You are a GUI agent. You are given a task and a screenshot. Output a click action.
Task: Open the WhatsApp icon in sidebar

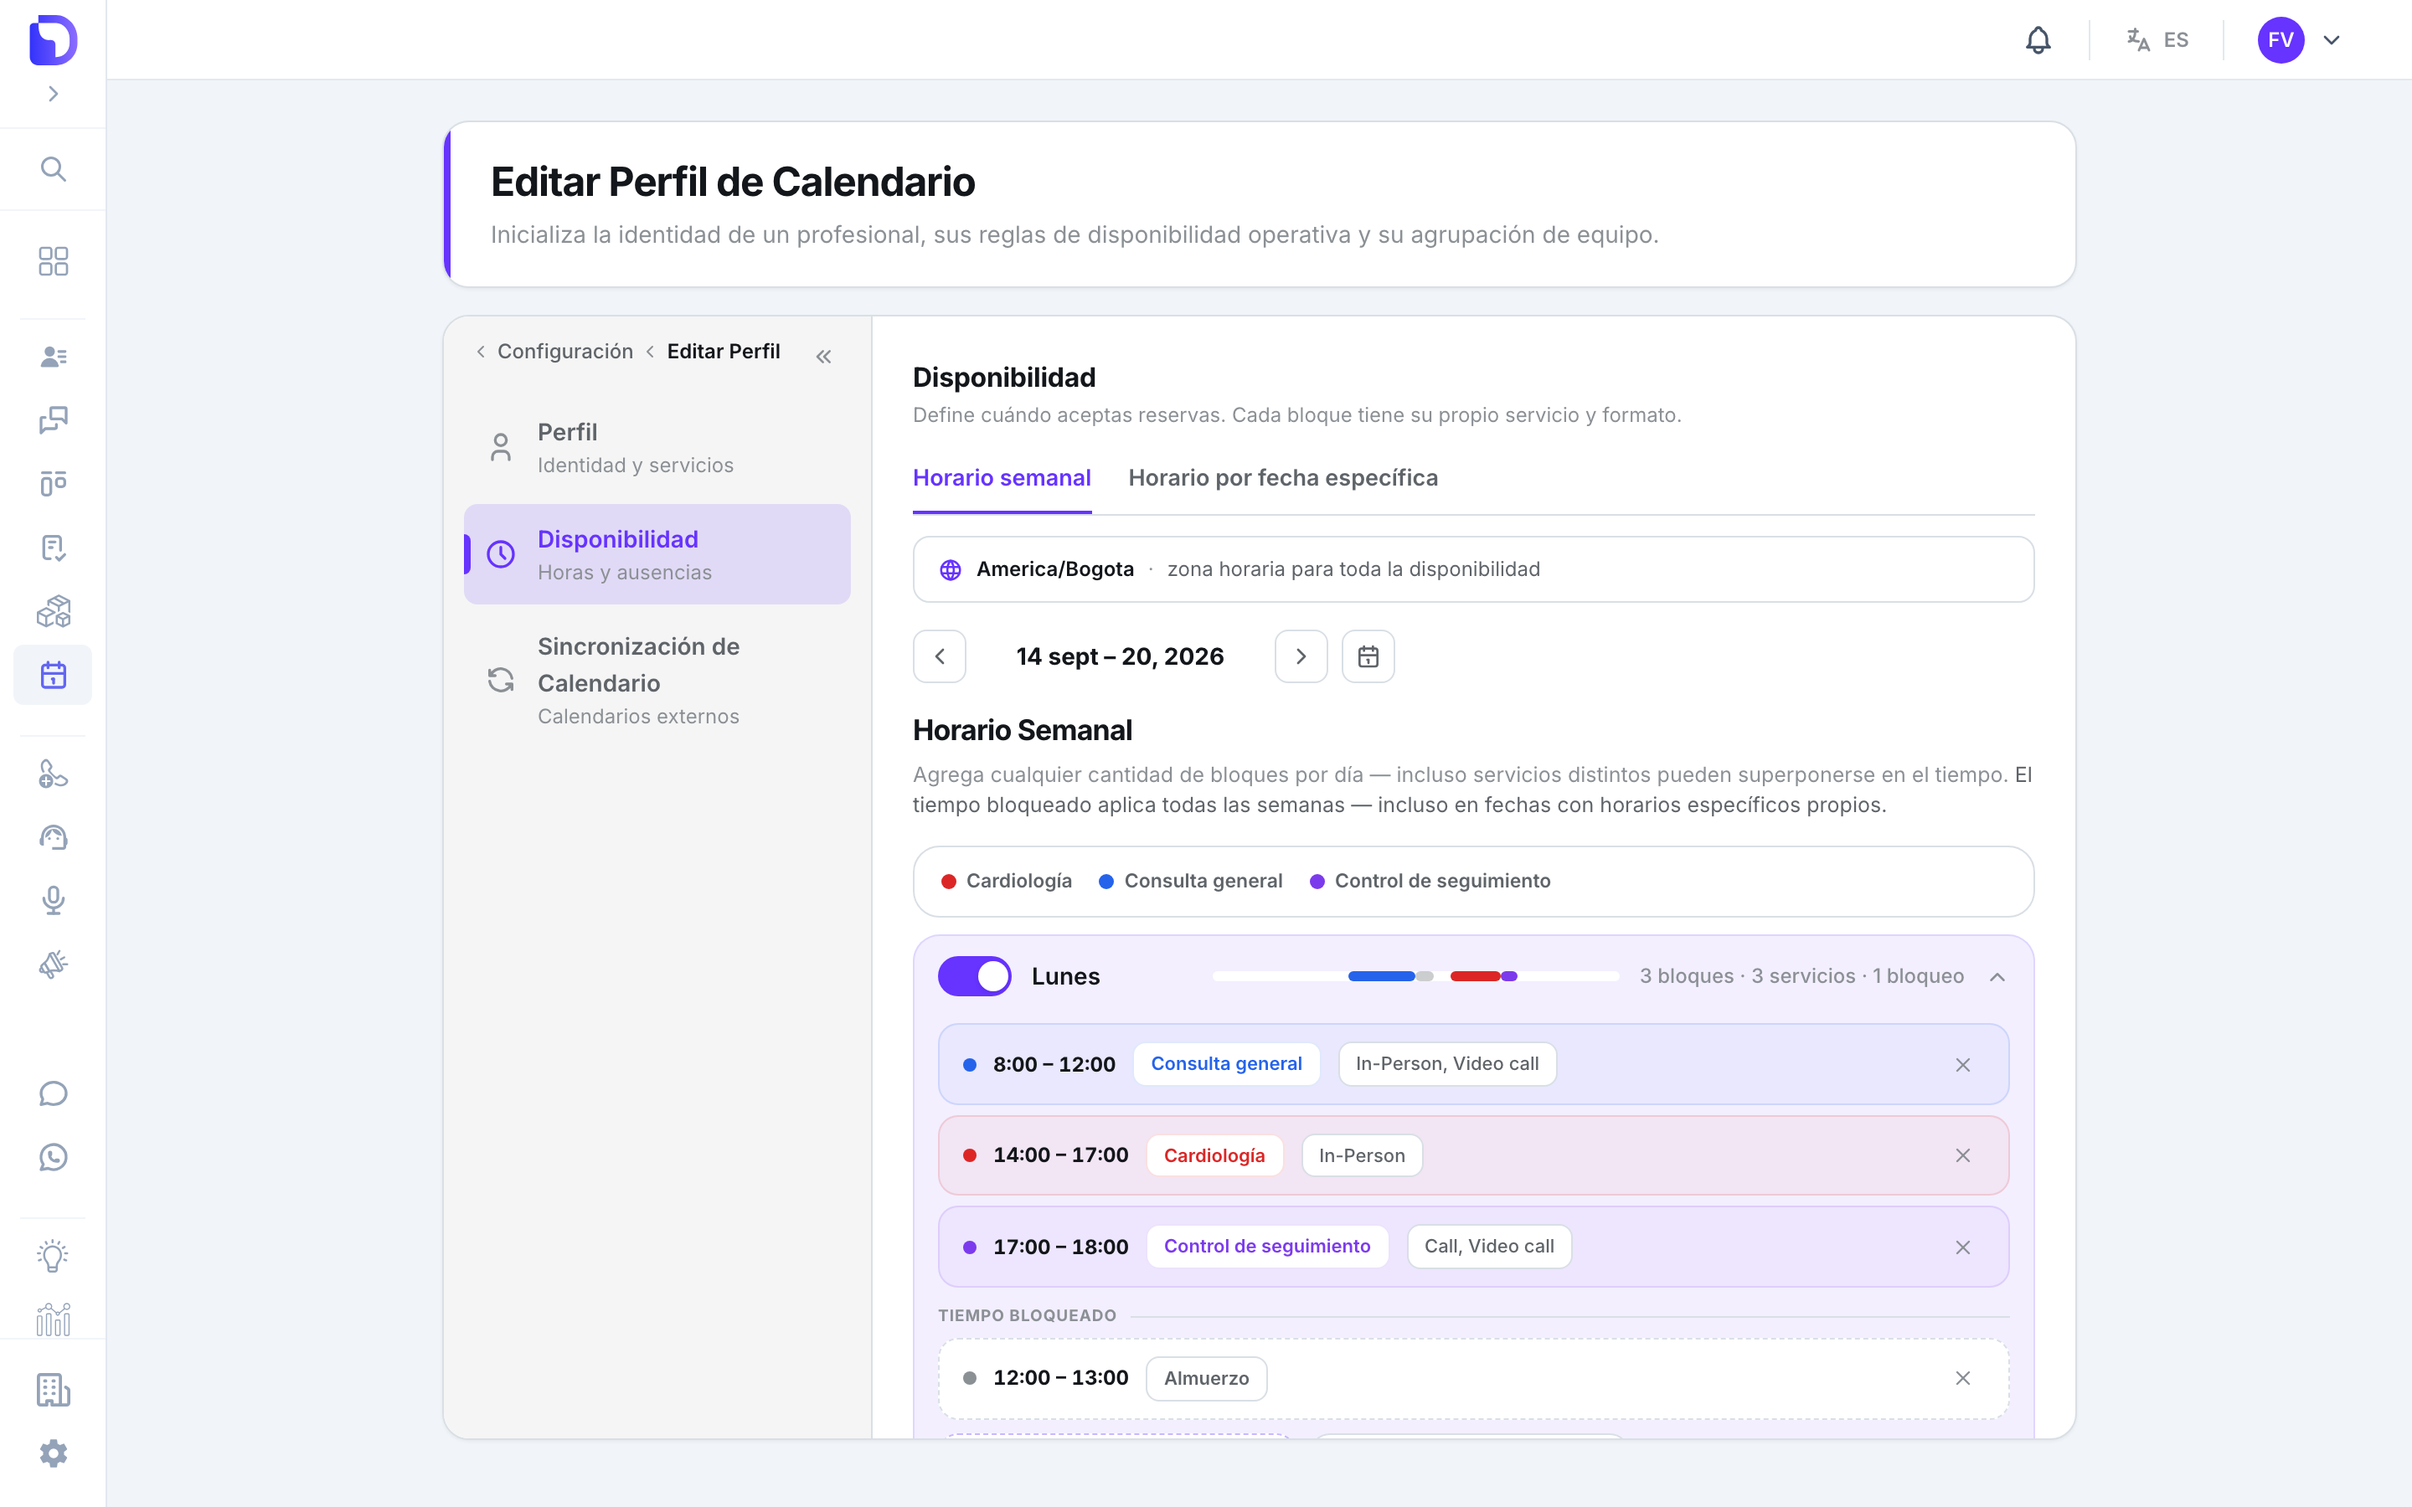[53, 1157]
